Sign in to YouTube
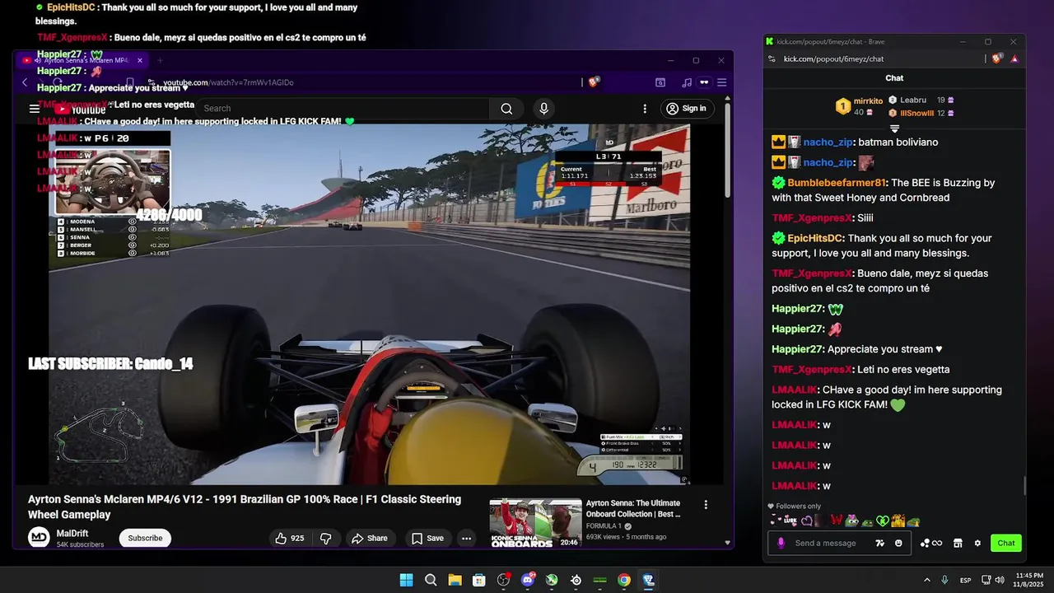This screenshot has width=1054, height=593. click(x=686, y=109)
